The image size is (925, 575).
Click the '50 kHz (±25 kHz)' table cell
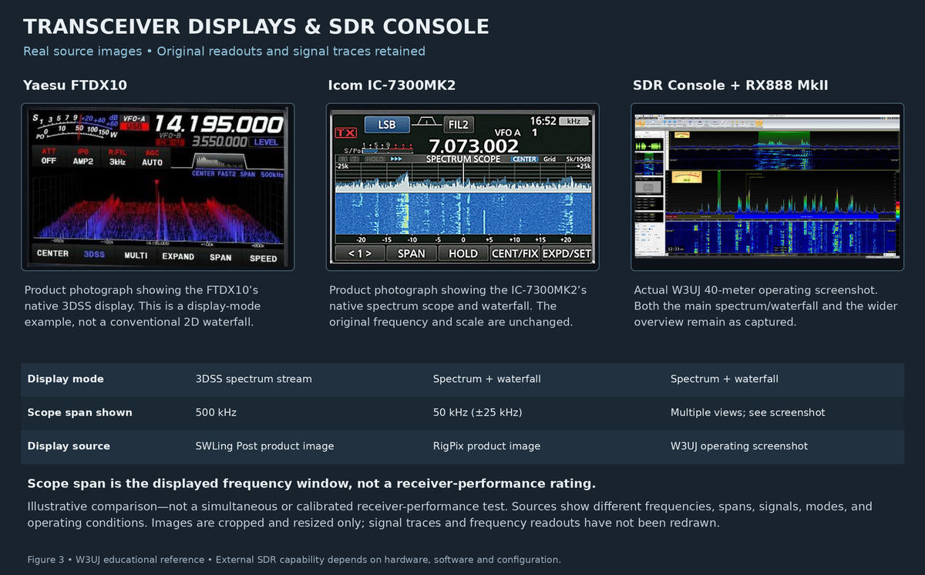pyautogui.click(x=477, y=413)
